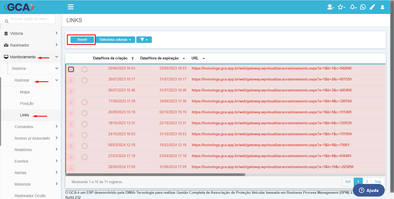The height and width of the screenshot is (199, 394).
Task: Expand the Rastreador menu
Action: (x=30, y=45)
